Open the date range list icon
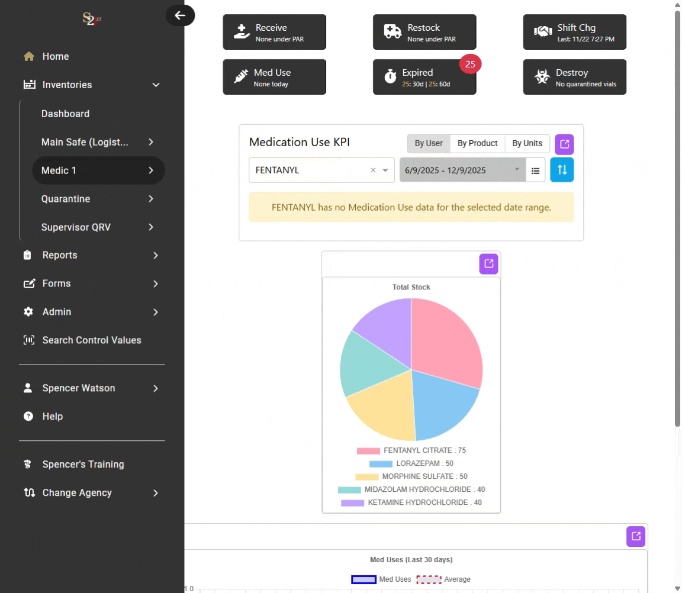The width and height of the screenshot is (682, 593). coord(535,170)
